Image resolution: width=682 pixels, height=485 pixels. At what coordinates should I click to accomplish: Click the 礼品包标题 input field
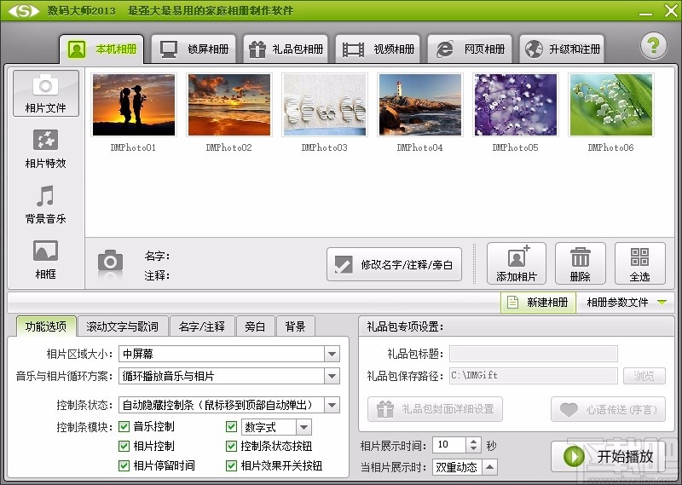pyautogui.click(x=534, y=354)
